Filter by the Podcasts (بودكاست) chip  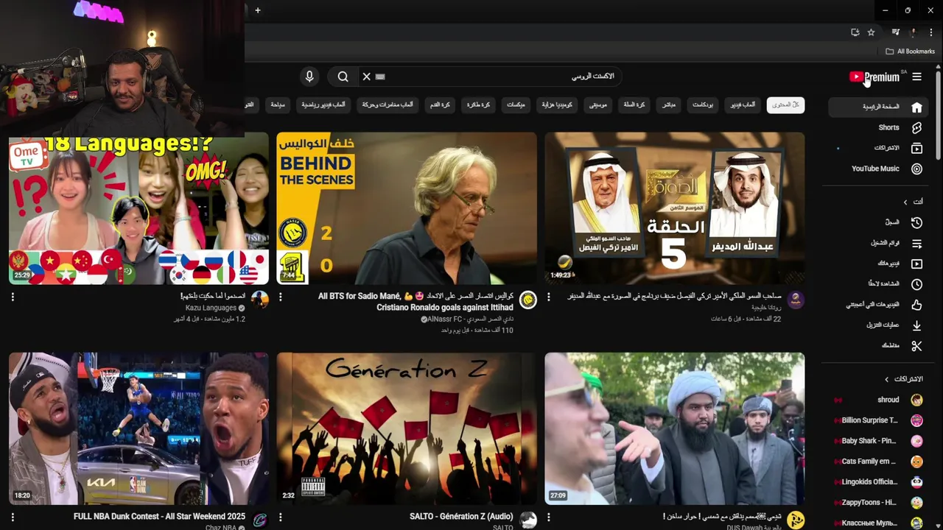click(x=703, y=105)
